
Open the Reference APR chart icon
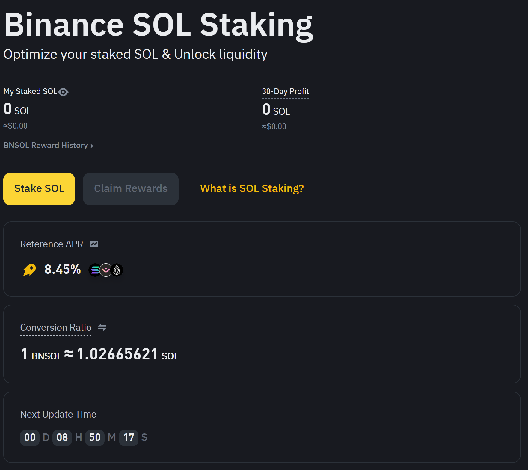pyautogui.click(x=94, y=244)
